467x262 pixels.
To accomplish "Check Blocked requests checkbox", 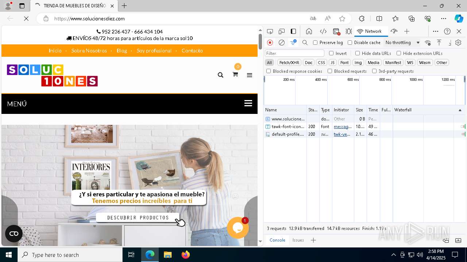I will 330,71.
